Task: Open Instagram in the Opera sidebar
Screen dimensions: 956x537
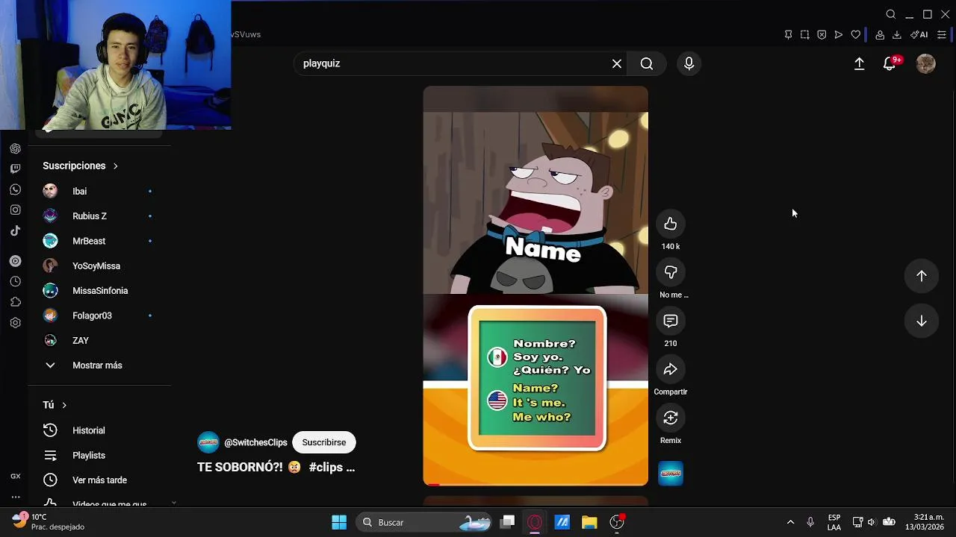Action: click(15, 210)
